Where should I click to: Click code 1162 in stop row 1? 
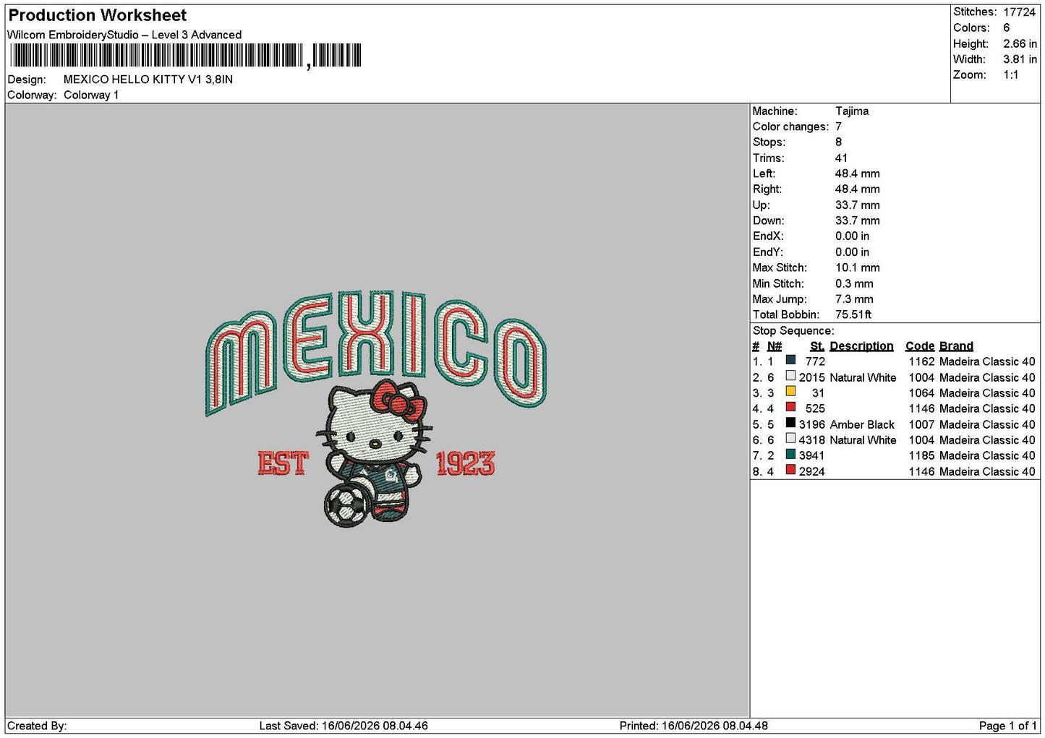pos(922,361)
